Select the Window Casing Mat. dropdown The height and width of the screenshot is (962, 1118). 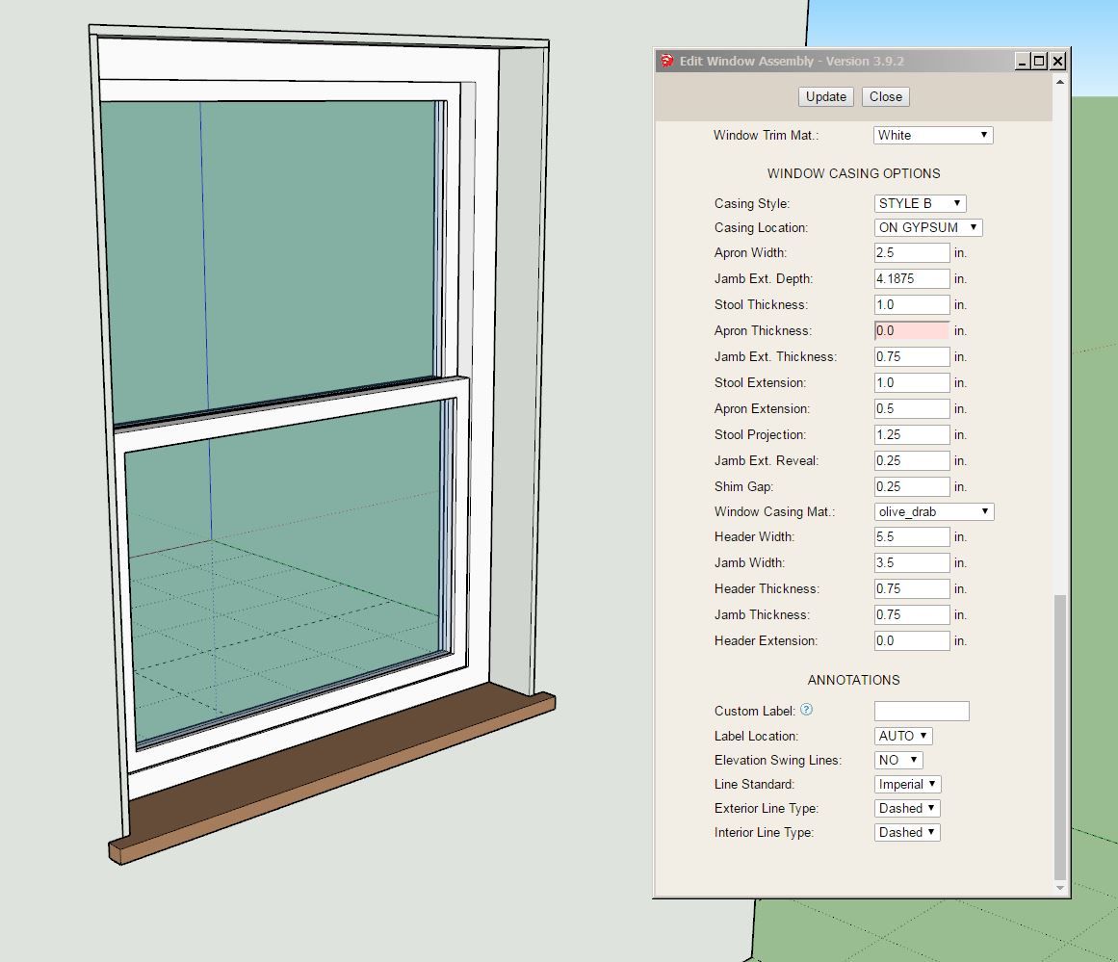click(933, 511)
